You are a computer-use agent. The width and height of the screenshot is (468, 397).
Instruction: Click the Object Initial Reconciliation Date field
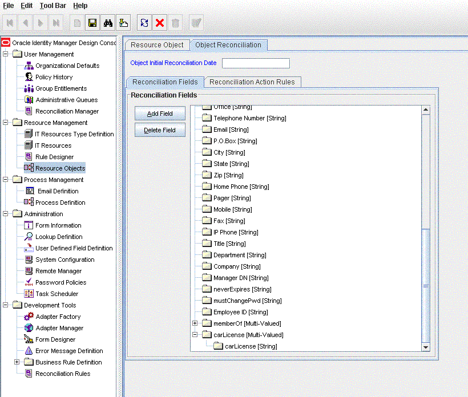coord(256,63)
